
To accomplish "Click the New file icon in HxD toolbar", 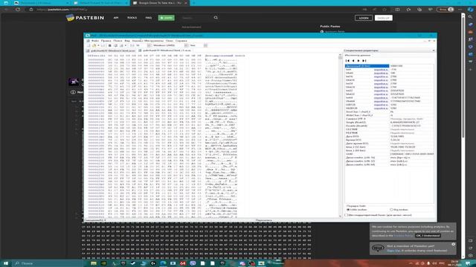I will tap(89, 45).
